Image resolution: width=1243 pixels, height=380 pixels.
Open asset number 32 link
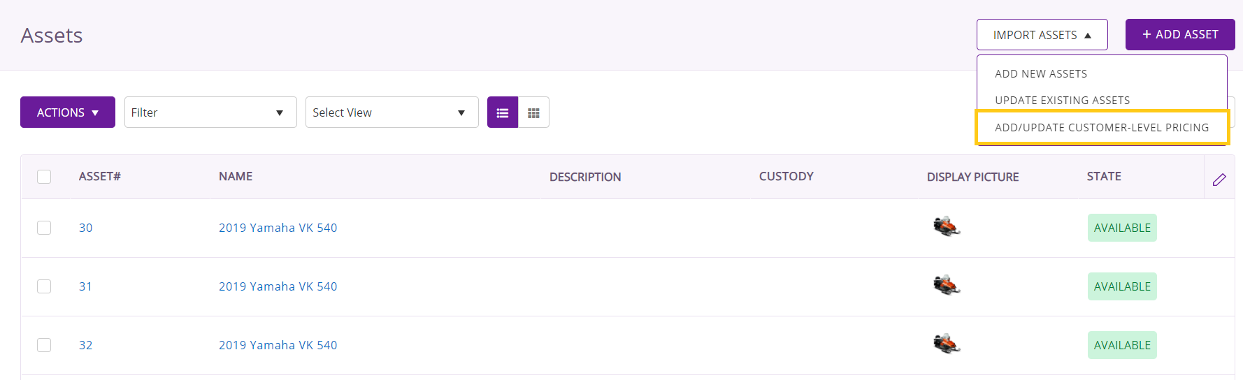click(x=85, y=345)
